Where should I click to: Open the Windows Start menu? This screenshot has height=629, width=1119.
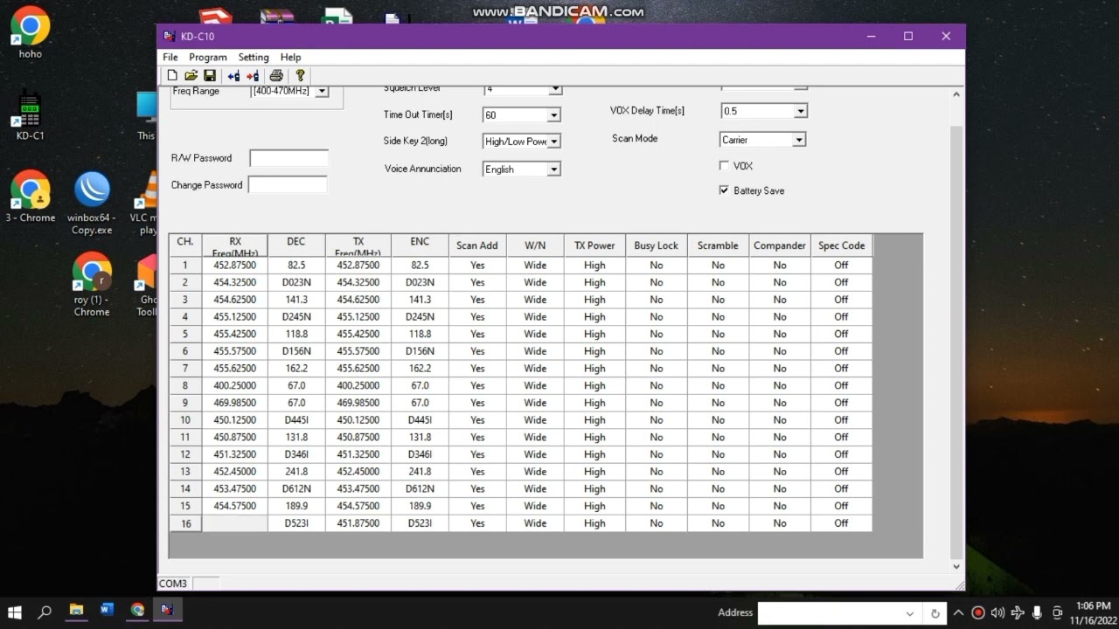click(14, 612)
